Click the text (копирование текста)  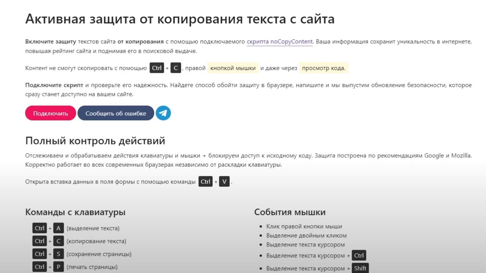click(96, 241)
